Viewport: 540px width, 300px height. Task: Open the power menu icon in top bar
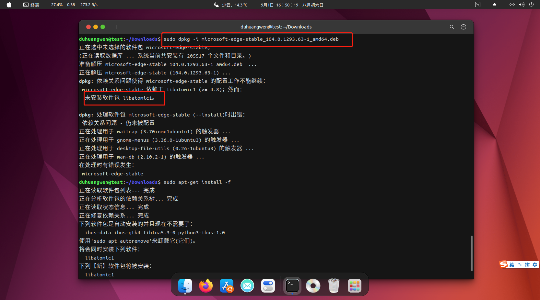tap(531, 5)
